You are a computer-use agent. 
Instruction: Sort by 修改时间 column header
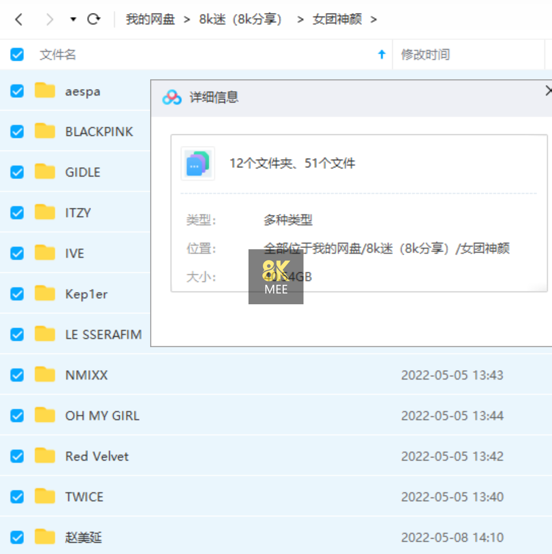coord(425,55)
